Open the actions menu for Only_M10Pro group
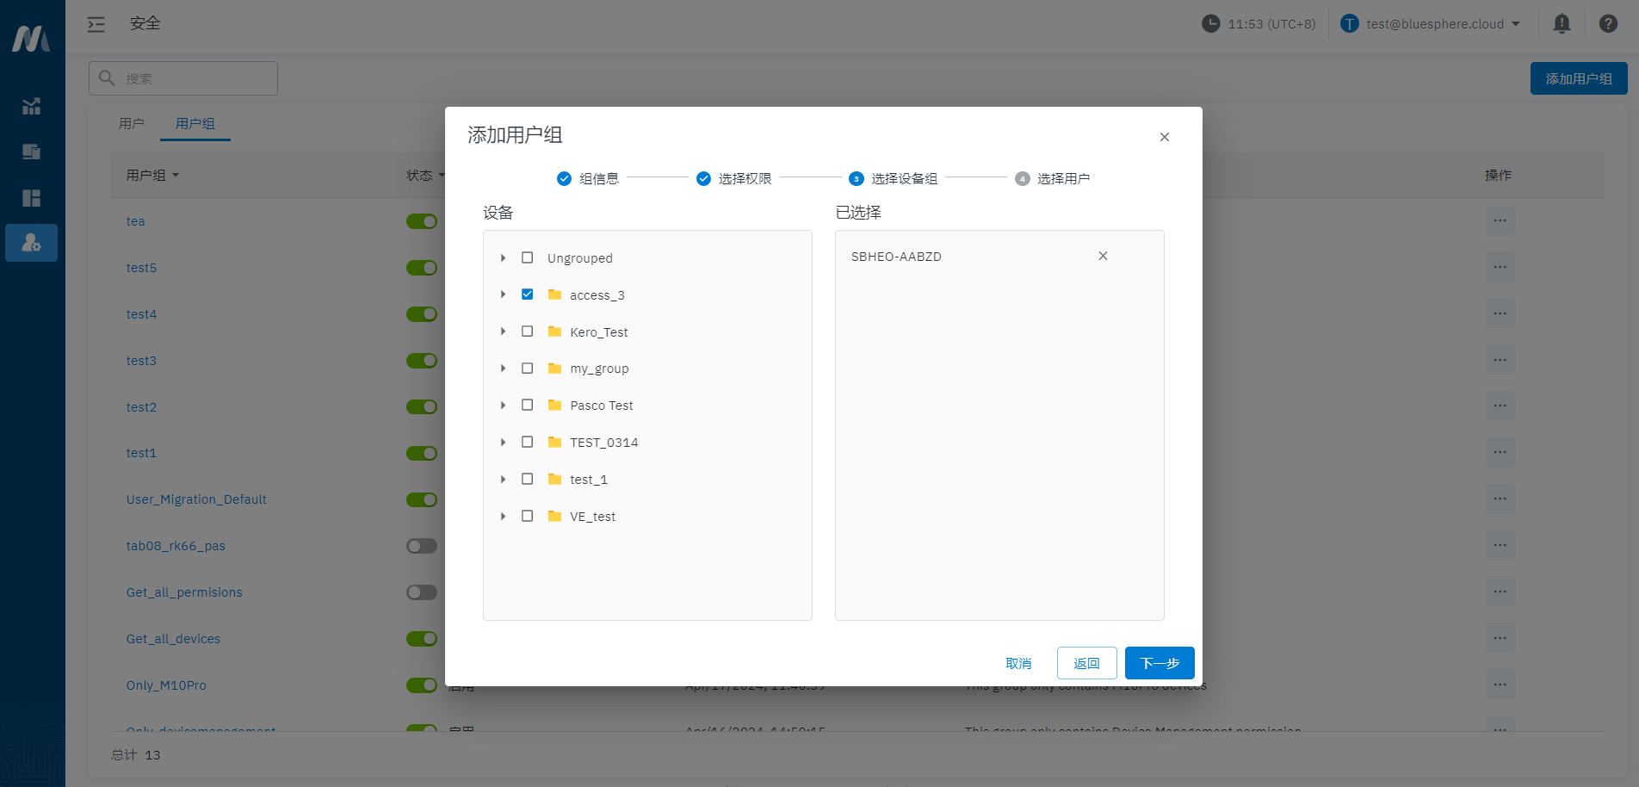The width and height of the screenshot is (1639, 787). click(x=1500, y=685)
